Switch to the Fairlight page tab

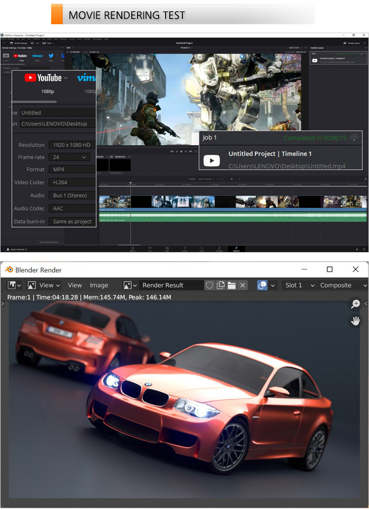click(x=219, y=249)
